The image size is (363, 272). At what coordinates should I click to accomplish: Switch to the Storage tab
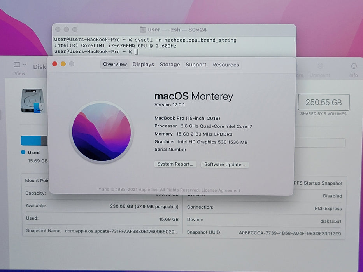(x=170, y=65)
